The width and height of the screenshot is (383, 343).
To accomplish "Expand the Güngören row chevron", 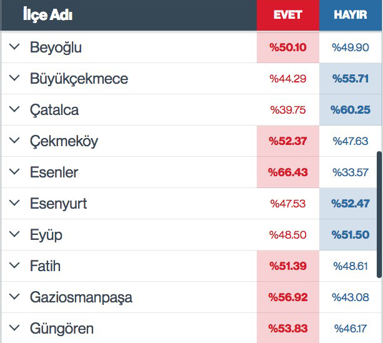I will tap(14, 328).
